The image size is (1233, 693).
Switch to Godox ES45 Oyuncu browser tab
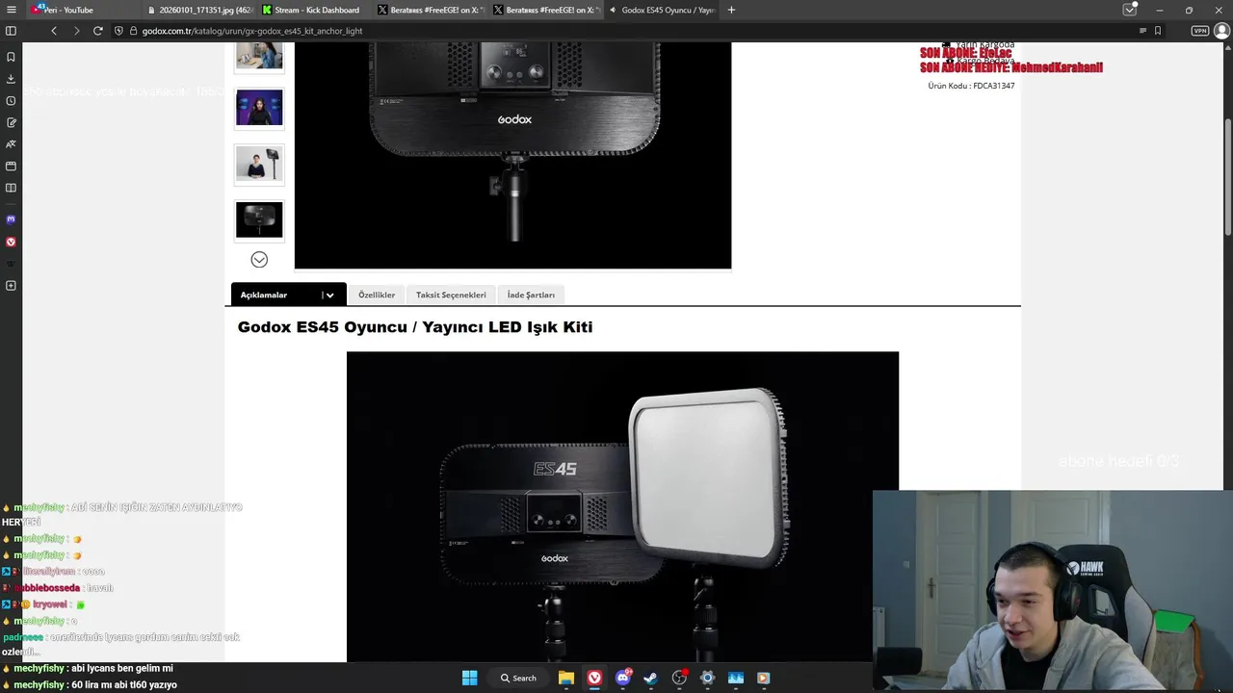pos(663,10)
